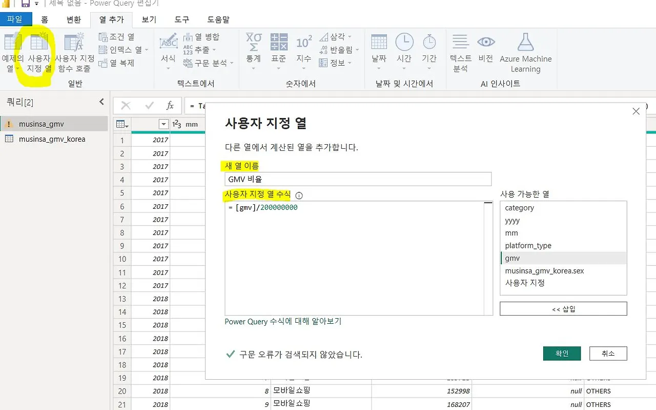Open Power Query 수식에 대해 알아보기 link
656x410 pixels.
tap(283, 321)
